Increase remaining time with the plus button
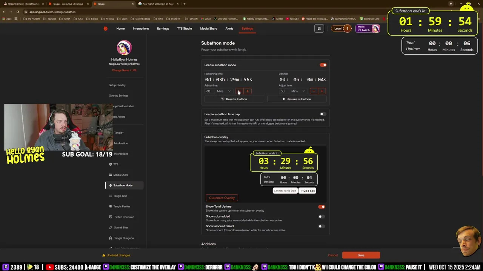The image size is (483, 271). pyautogui.click(x=247, y=91)
